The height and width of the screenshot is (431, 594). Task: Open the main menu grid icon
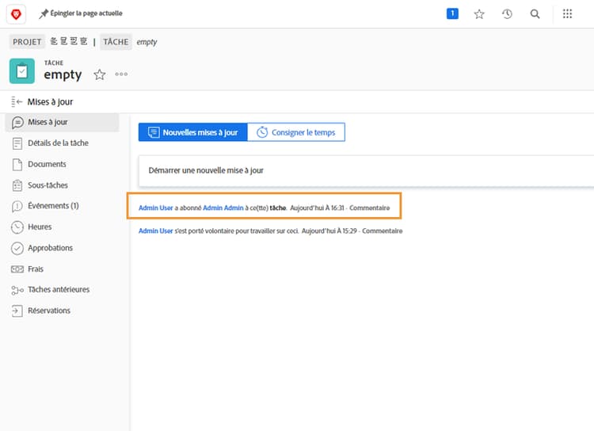click(x=567, y=14)
